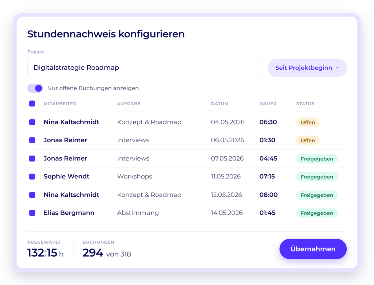Click the duration 01:30
The width and height of the screenshot is (374, 285).
click(267, 140)
